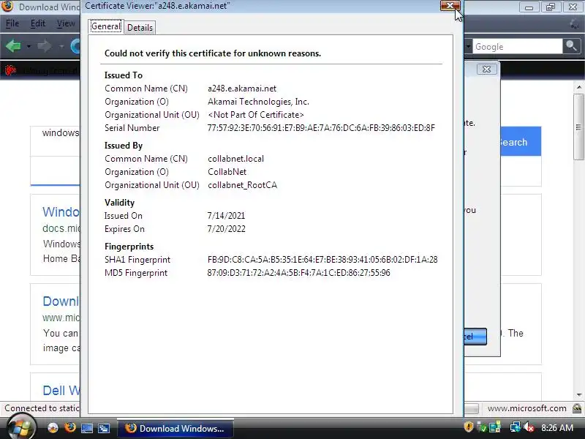Click the CollabNet organization value
The height and width of the screenshot is (439, 585).
point(227,172)
